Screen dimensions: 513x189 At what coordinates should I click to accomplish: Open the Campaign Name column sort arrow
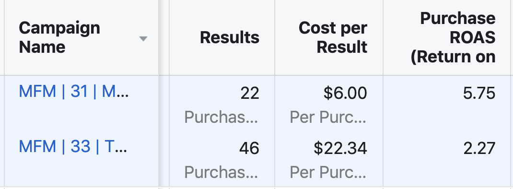(143, 39)
